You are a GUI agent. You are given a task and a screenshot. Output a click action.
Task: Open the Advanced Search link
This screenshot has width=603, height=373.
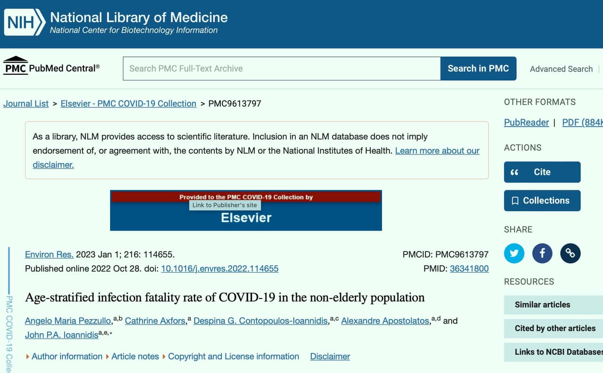[x=561, y=69]
